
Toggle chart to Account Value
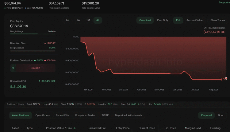194,20
